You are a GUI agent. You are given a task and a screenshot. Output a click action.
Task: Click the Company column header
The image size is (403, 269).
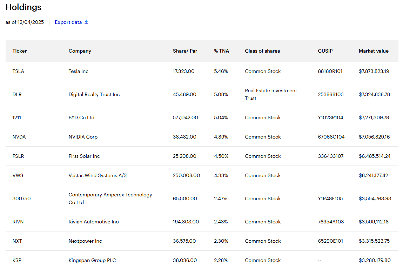(80, 51)
